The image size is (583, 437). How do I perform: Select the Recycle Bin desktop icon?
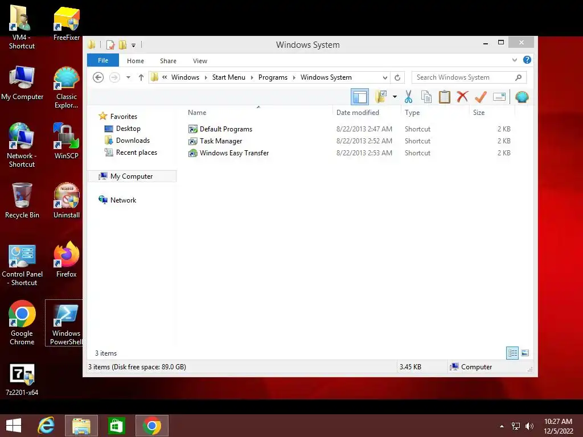coord(22,201)
